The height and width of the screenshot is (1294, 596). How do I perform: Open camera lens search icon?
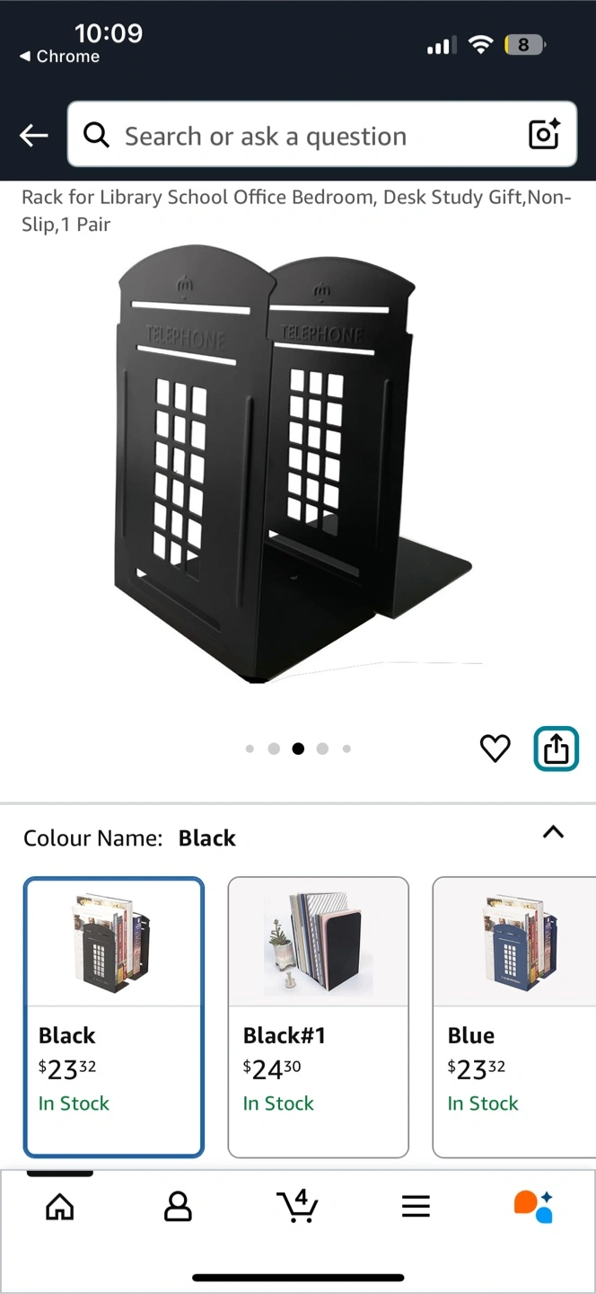pyautogui.click(x=544, y=134)
